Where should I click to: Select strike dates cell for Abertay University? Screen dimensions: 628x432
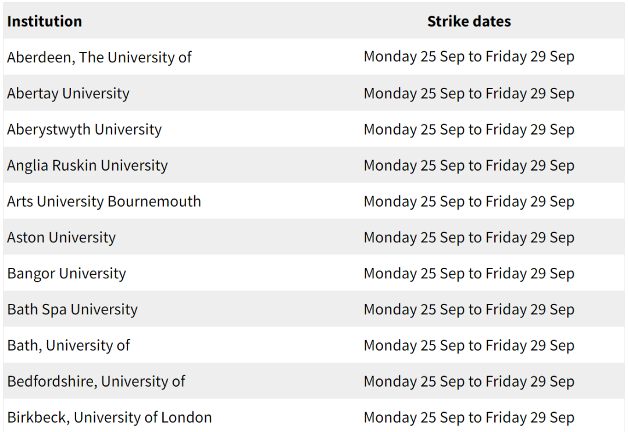[x=469, y=94]
